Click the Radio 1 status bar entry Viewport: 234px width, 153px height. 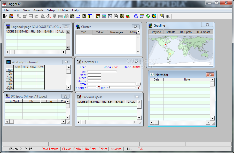pos(78,149)
